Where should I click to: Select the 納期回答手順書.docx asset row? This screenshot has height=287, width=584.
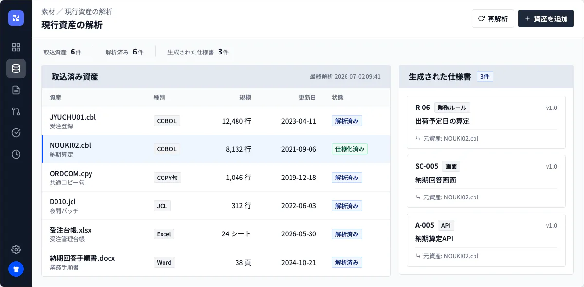coord(216,262)
